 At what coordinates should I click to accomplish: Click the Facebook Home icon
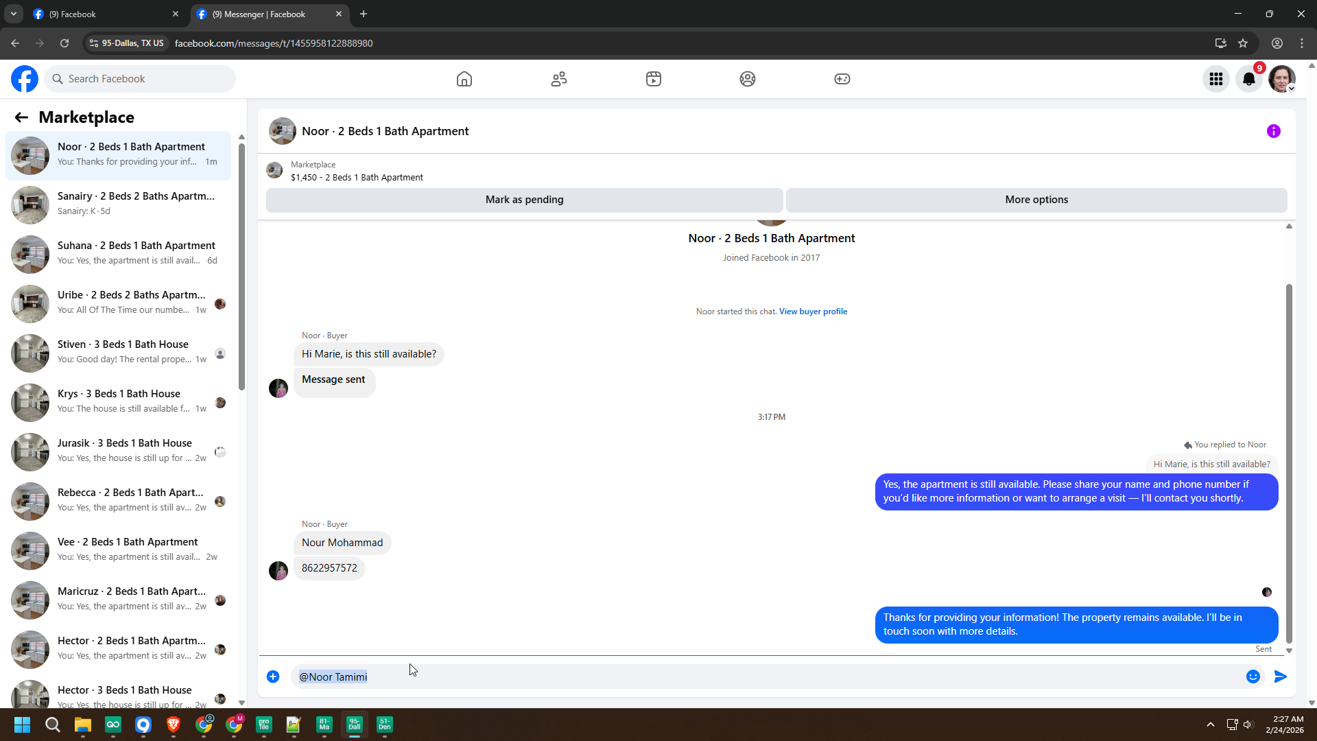(x=464, y=79)
